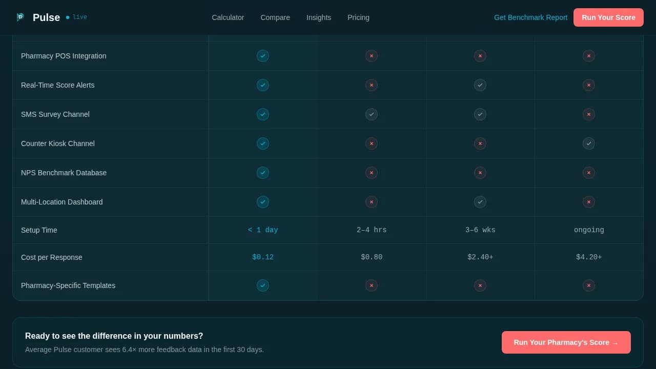Viewport: 656px width, 369px height.
Task: Click Real-Time Score Alerts checkmark in highlighted column
Action: click(263, 85)
